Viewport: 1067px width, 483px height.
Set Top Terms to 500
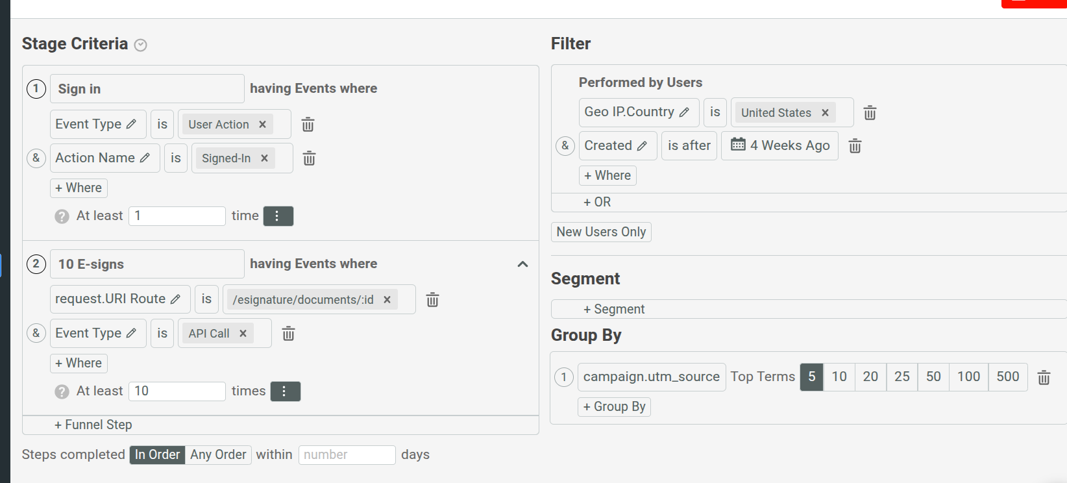click(1008, 377)
